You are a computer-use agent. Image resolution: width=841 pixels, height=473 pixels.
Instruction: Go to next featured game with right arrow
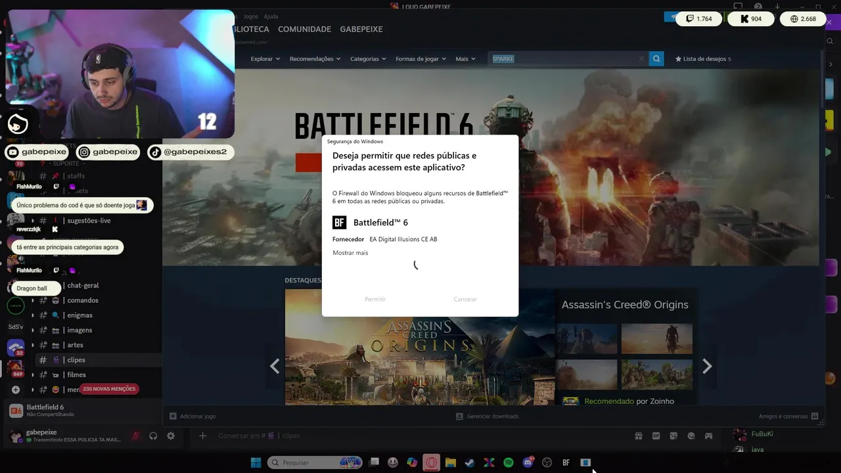tap(707, 366)
